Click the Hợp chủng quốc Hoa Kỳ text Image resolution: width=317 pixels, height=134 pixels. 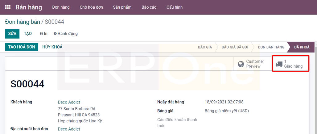click(80, 121)
